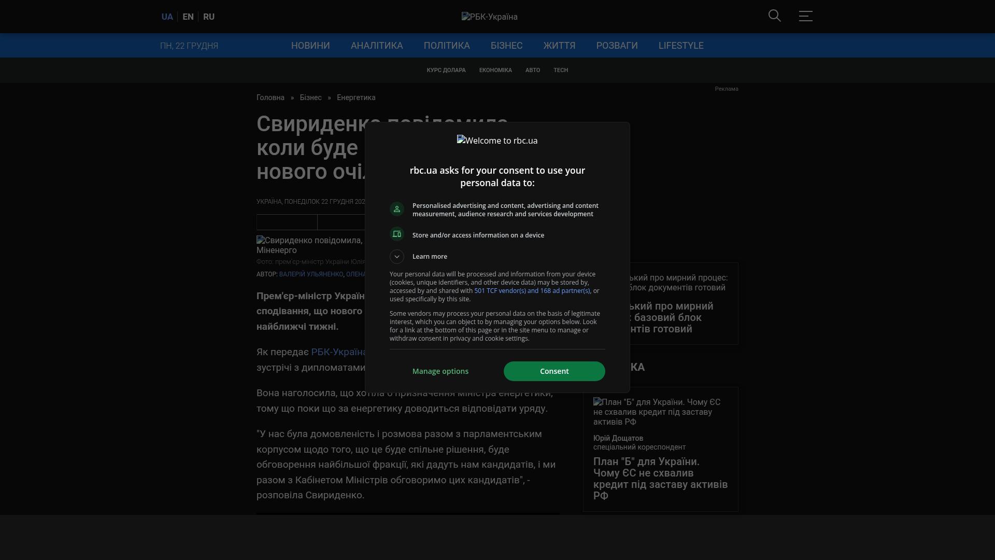The width and height of the screenshot is (995, 560).
Task: Open the 501 TCF vendors link
Action: 532,291
